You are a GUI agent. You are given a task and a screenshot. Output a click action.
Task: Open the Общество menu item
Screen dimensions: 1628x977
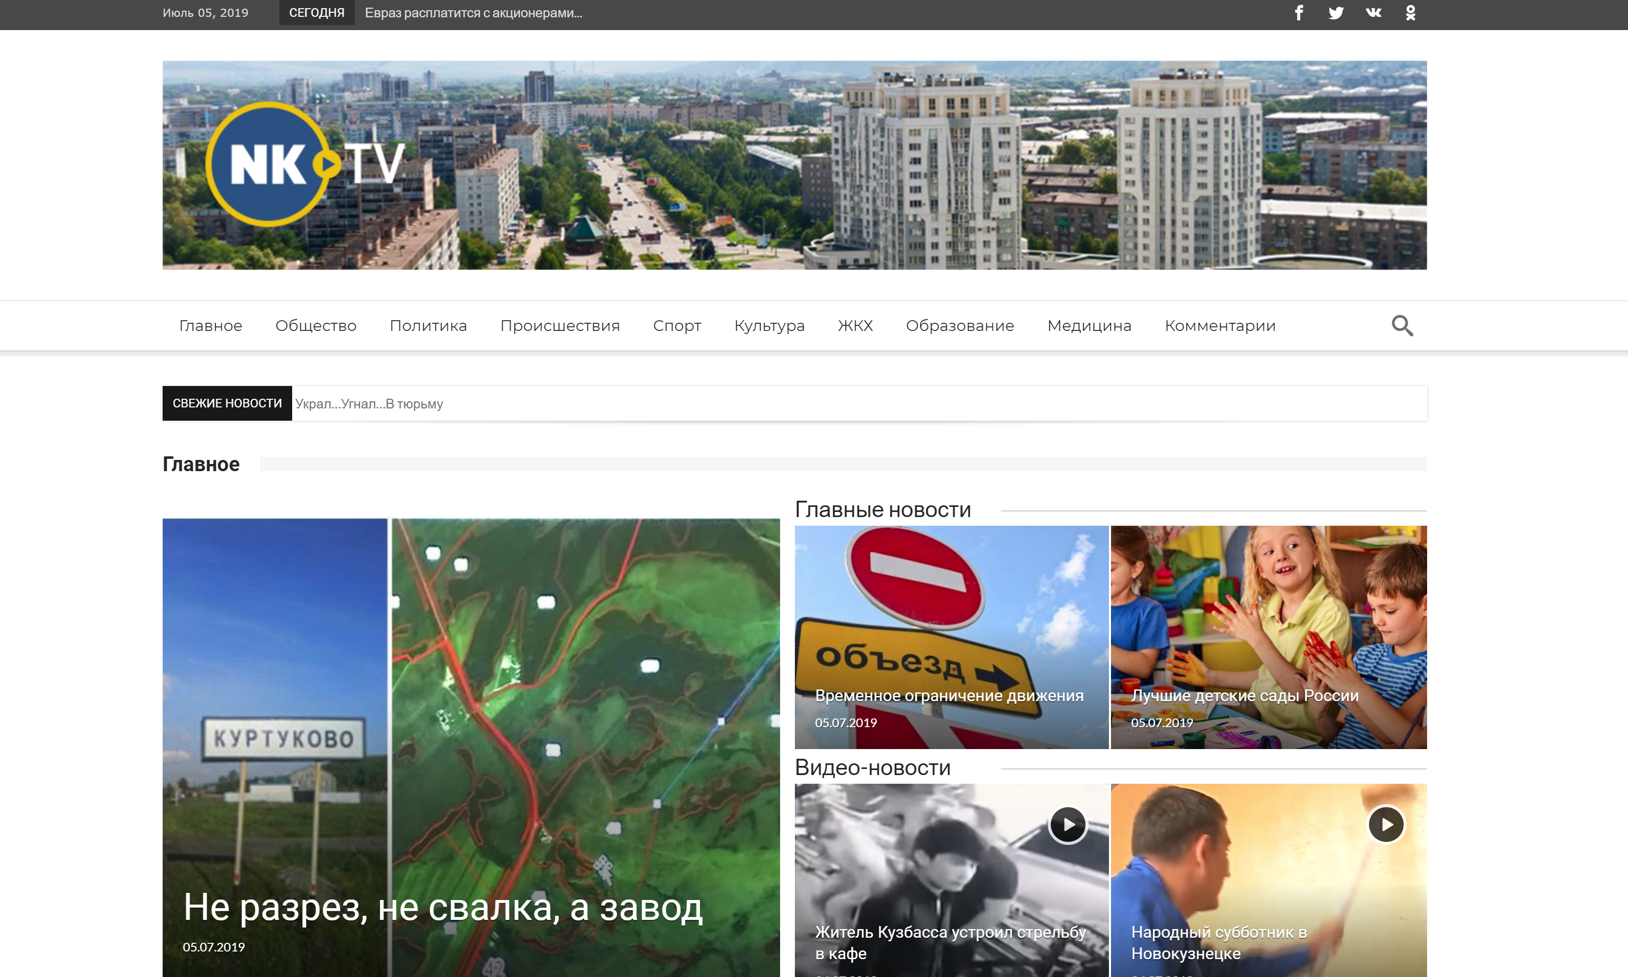[315, 326]
